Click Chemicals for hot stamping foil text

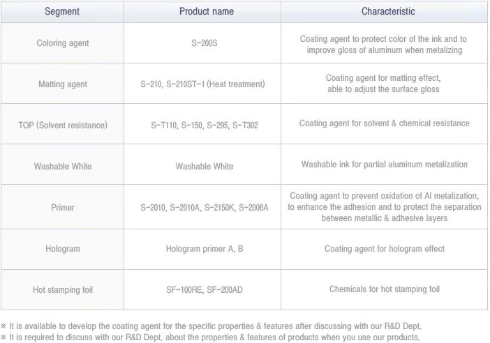385,289
